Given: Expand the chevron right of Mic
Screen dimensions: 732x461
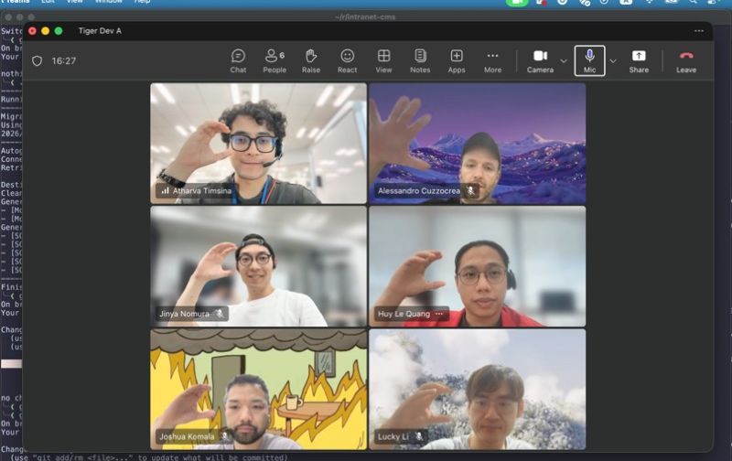Looking at the screenshot, I should pyautogui.click(x=613, y=61).
